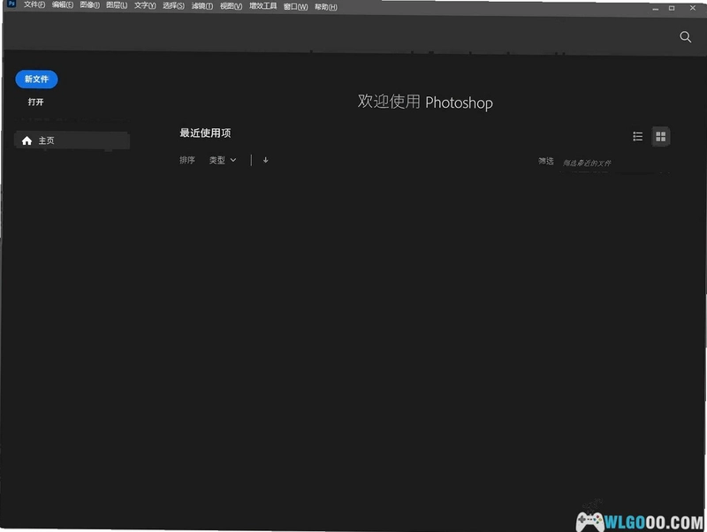Open the 编辑(E) menu
Viewport: 707px width, 532px height.
[x=62, y=5]
